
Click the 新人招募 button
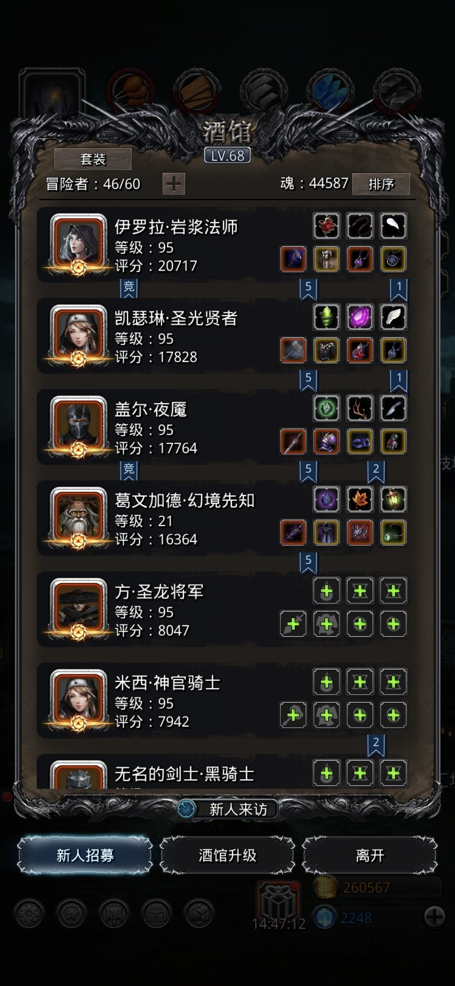[85, 855]
